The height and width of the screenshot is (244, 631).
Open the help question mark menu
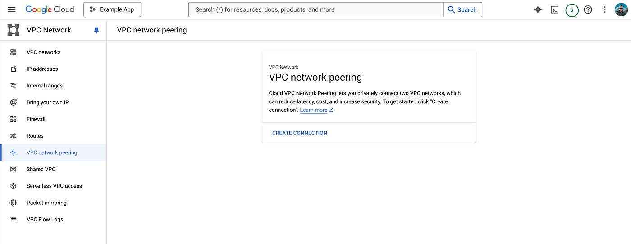[588, 9]
